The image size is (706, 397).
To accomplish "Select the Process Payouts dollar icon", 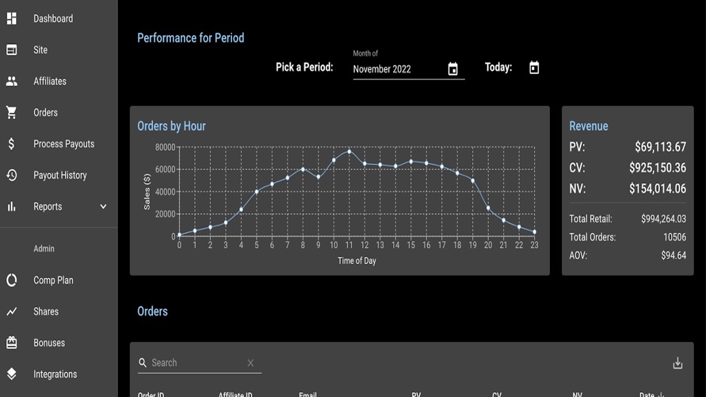I will click(x=11, y=143).
